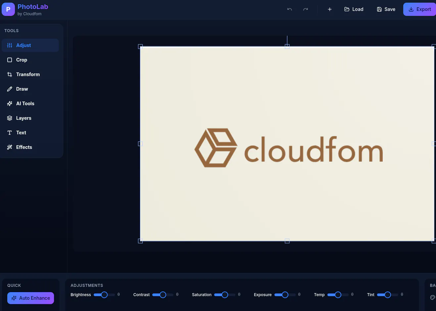
Task: Click the Brightness slider handle
Action: (x=104, y=295)
